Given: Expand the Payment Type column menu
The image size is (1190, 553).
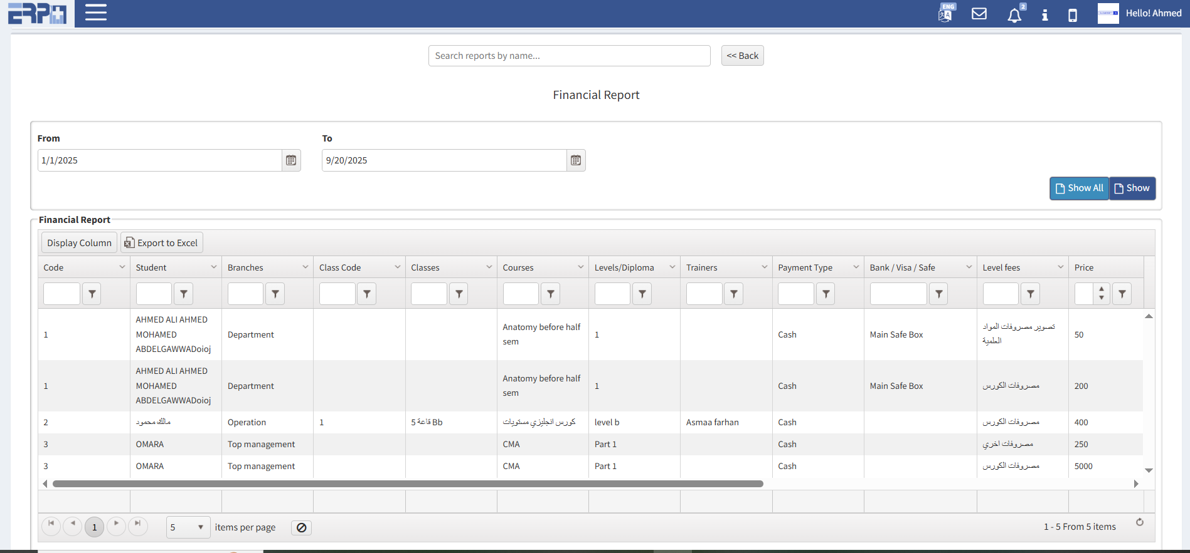Looking at the screenshot, I should coord(856,267).
